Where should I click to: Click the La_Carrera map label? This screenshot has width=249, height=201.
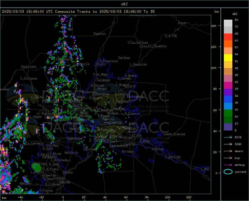coord(34,143)
